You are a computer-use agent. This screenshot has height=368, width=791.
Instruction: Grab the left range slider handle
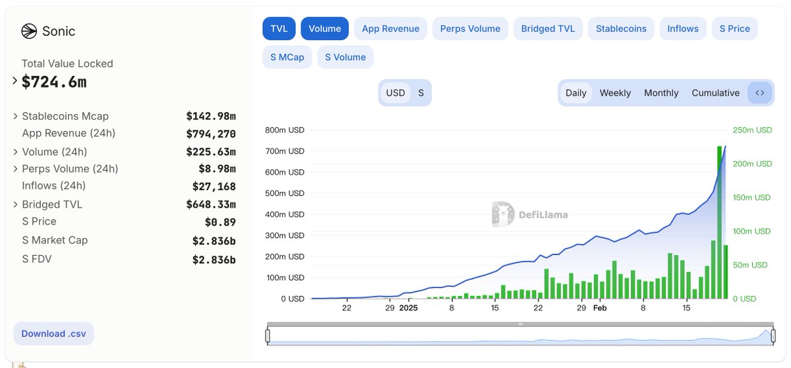click(x=268, y=336)
